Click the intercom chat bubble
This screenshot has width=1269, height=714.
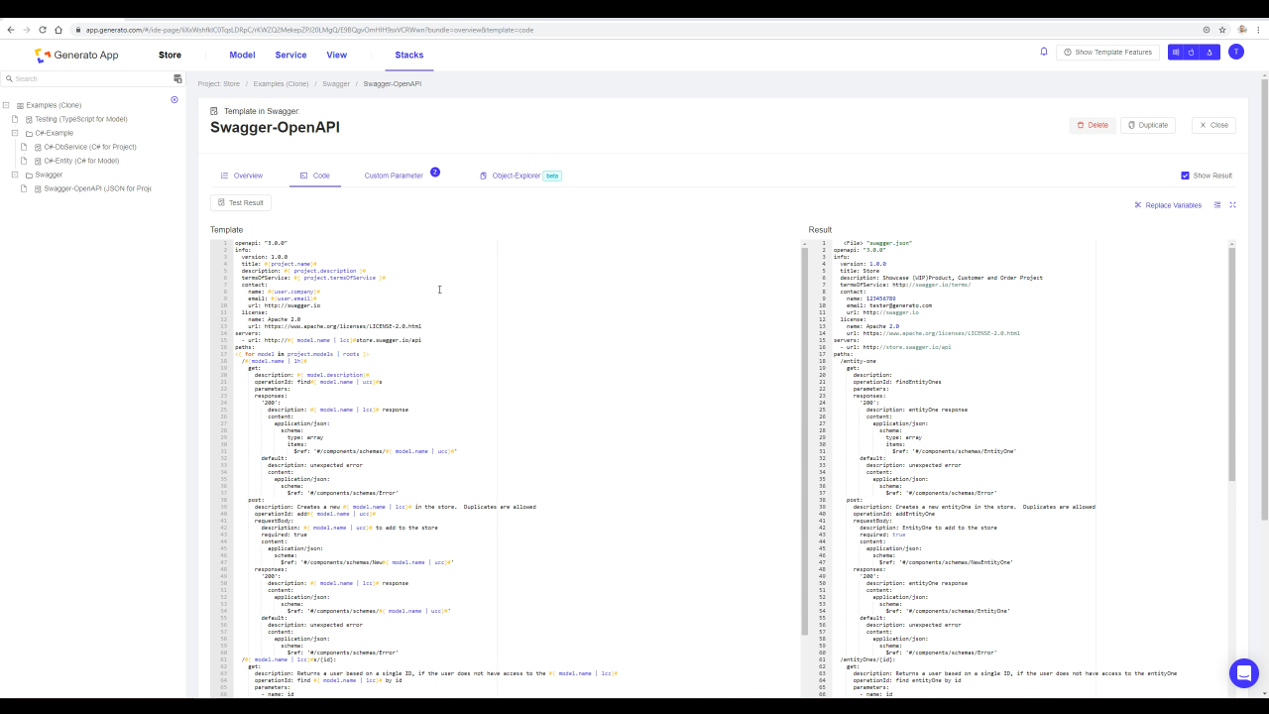tap(1243, 672)
